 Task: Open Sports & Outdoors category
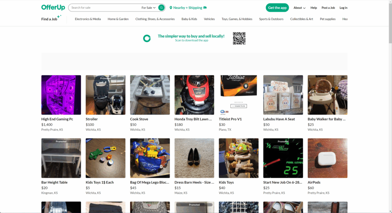point(271,19)
